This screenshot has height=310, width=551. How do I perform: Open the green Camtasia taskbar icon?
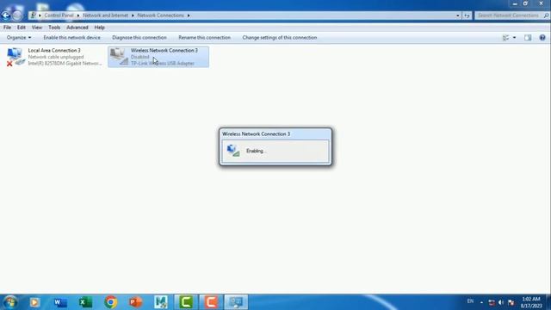coord(186,302)
